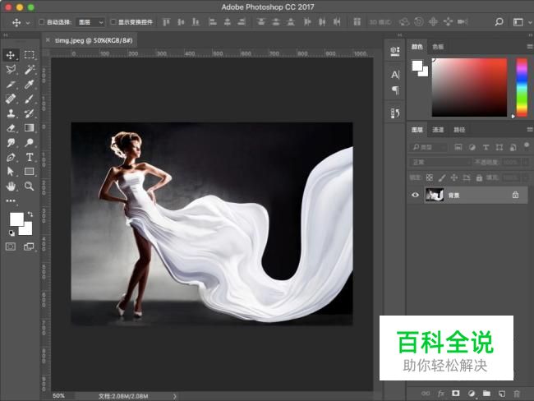
Task: Select the Move tool in the toolbox
Action: [x=12, y=55]
